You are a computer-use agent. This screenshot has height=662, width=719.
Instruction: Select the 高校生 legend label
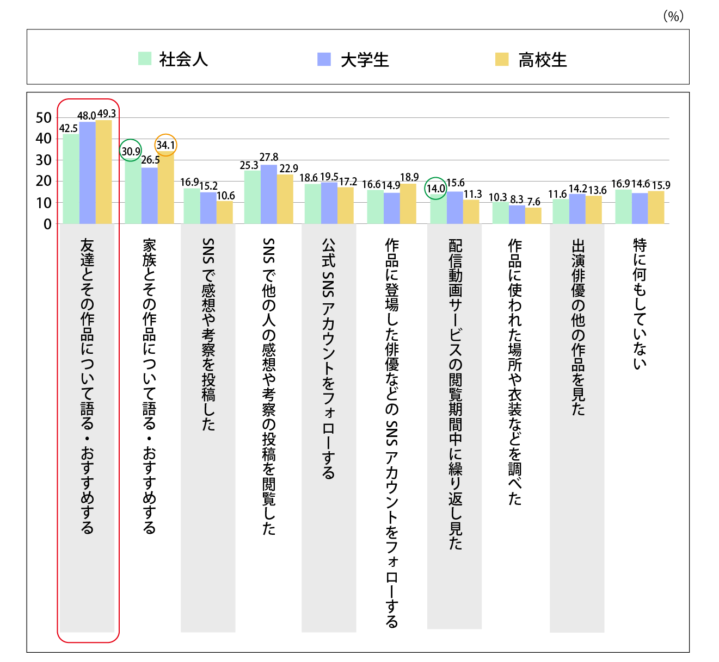[x=543, y=60]
